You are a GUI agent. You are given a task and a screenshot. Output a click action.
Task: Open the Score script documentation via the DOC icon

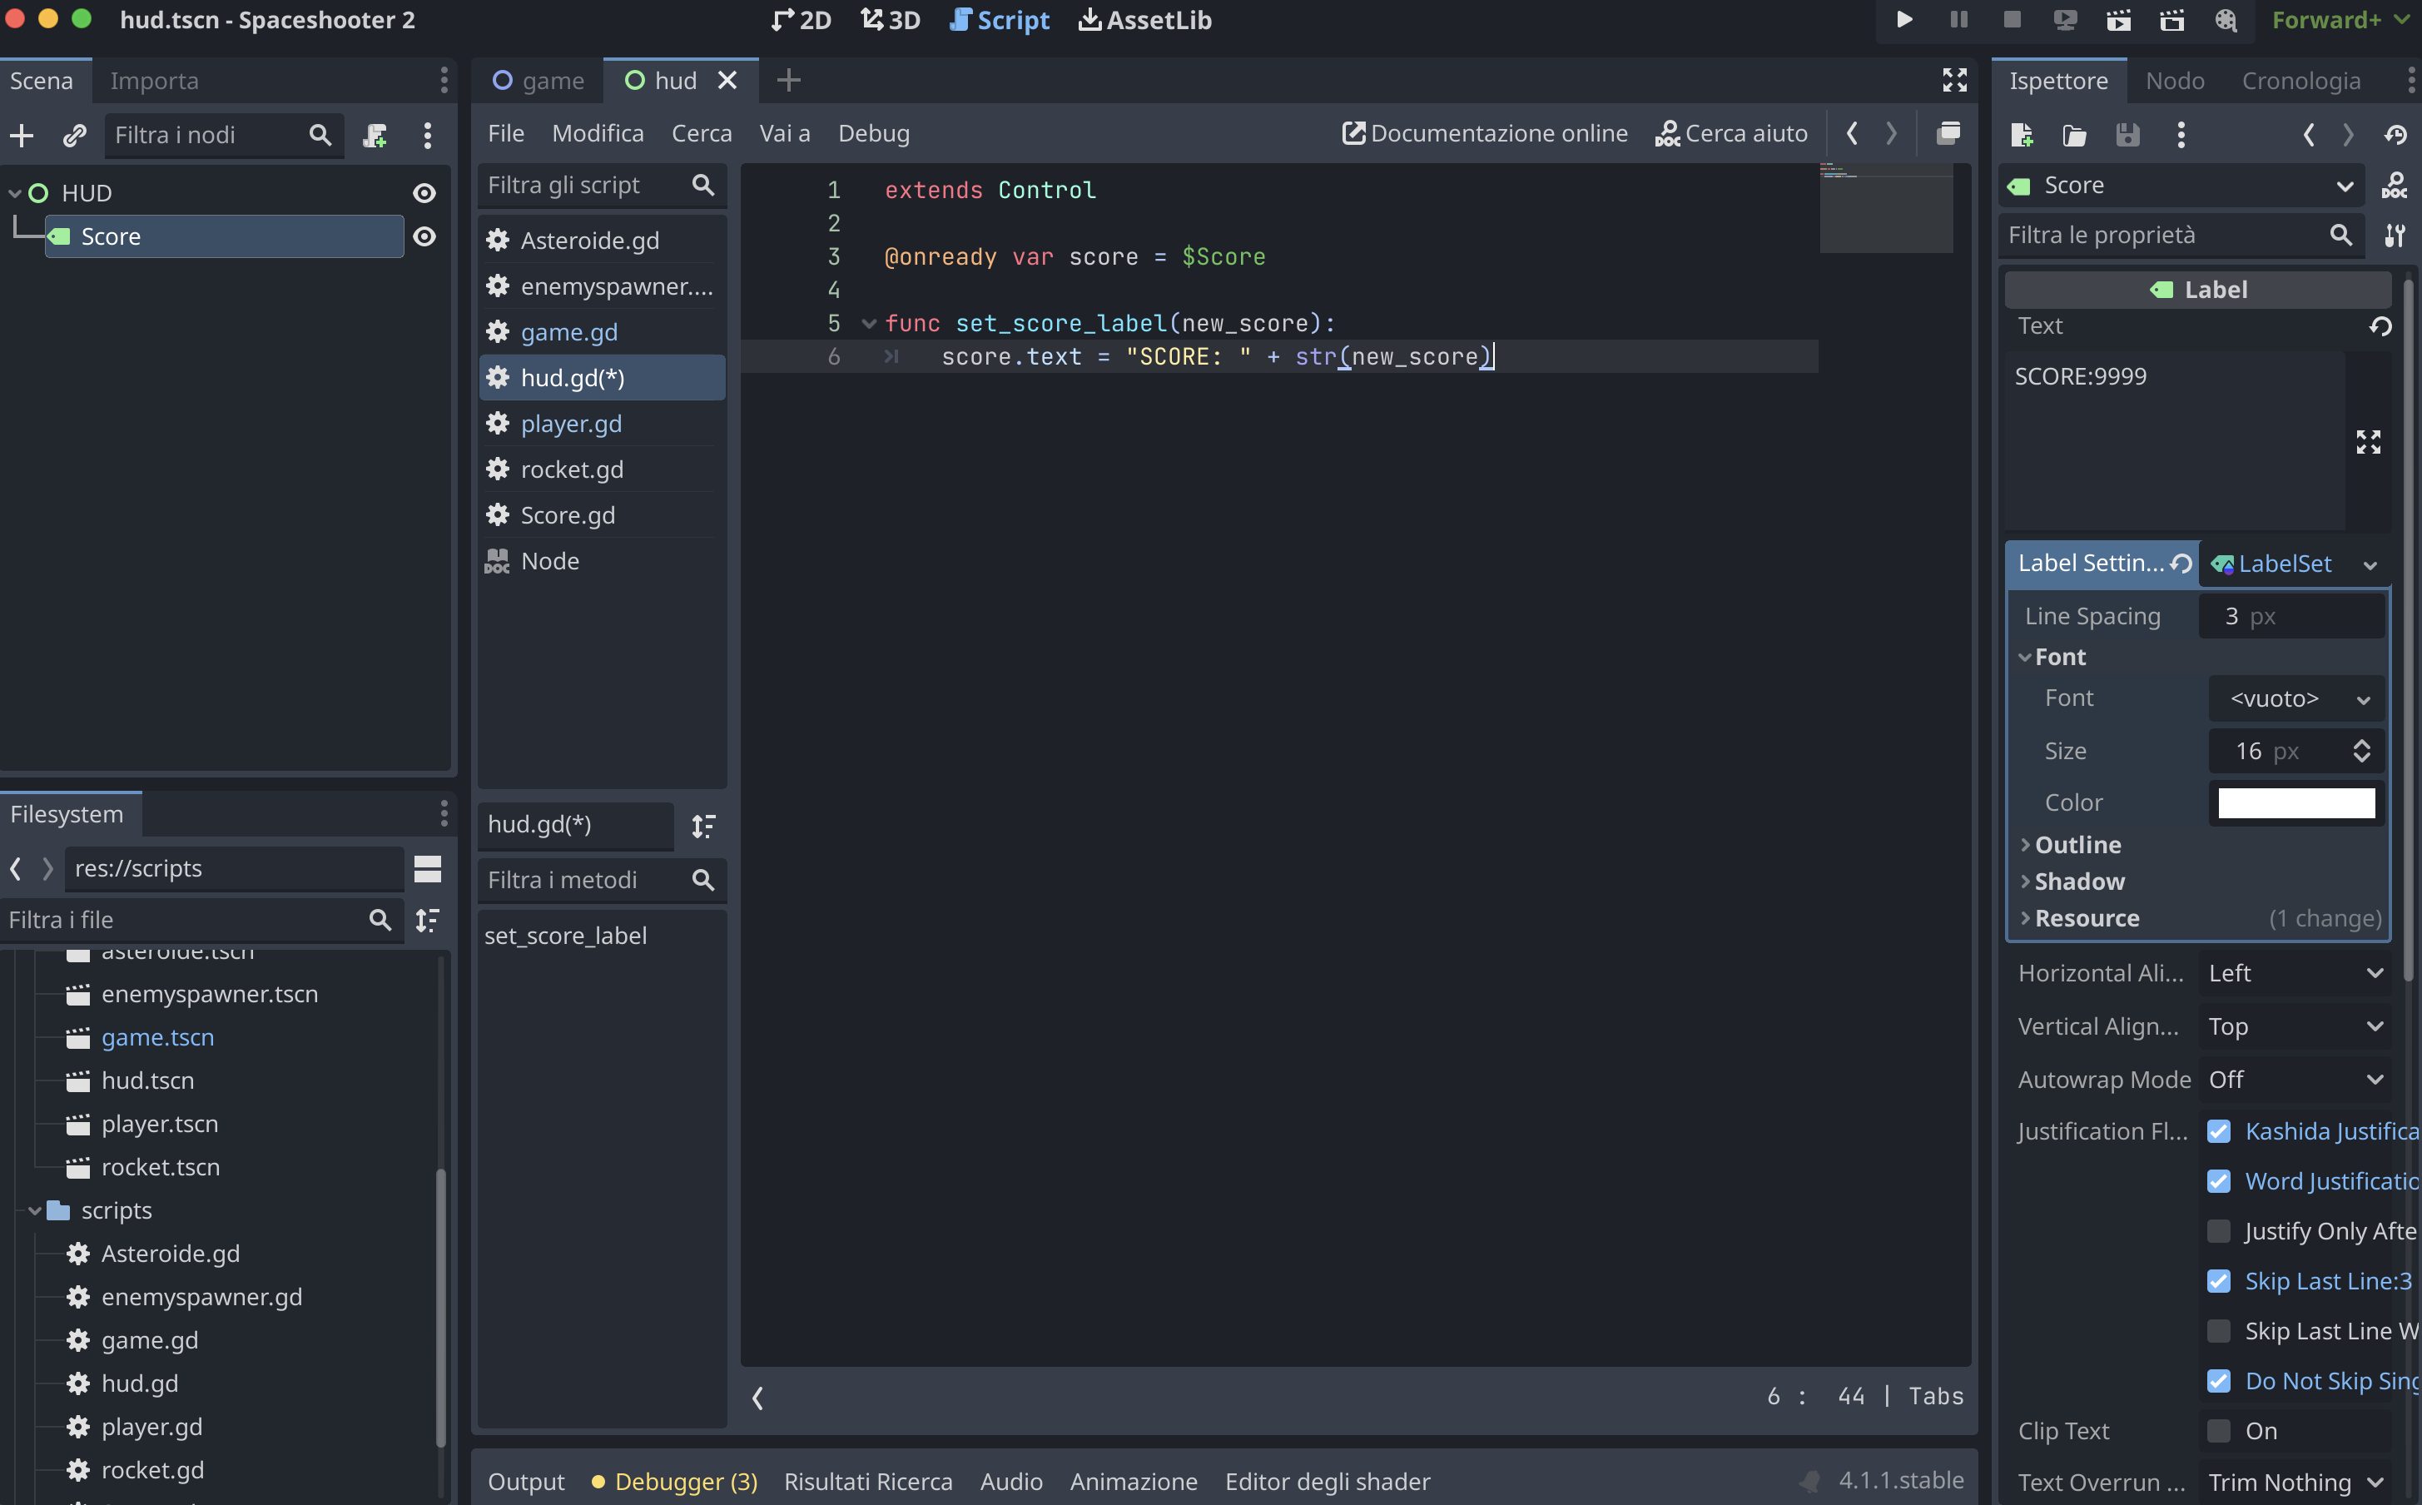(2397, 185)
